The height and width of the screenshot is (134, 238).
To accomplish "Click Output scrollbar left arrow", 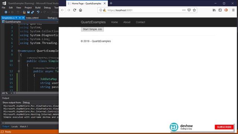I will point(3,123).
